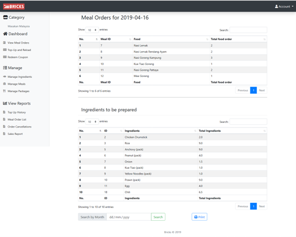This screenshot has width=296, height=237.
Task: Click Previous in Meal Orders pagination
Action: (x=243, y=90)
